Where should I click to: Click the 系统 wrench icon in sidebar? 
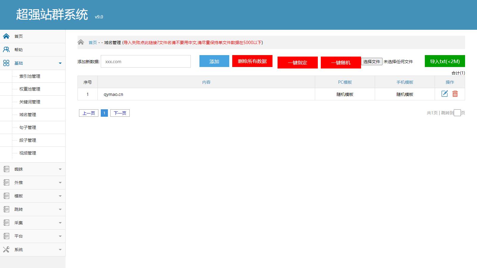6,250
